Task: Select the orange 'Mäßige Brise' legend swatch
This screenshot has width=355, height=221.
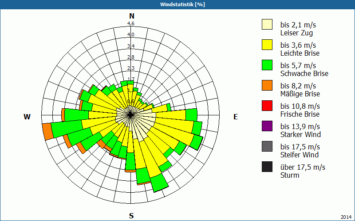Action: coord(267,86)
